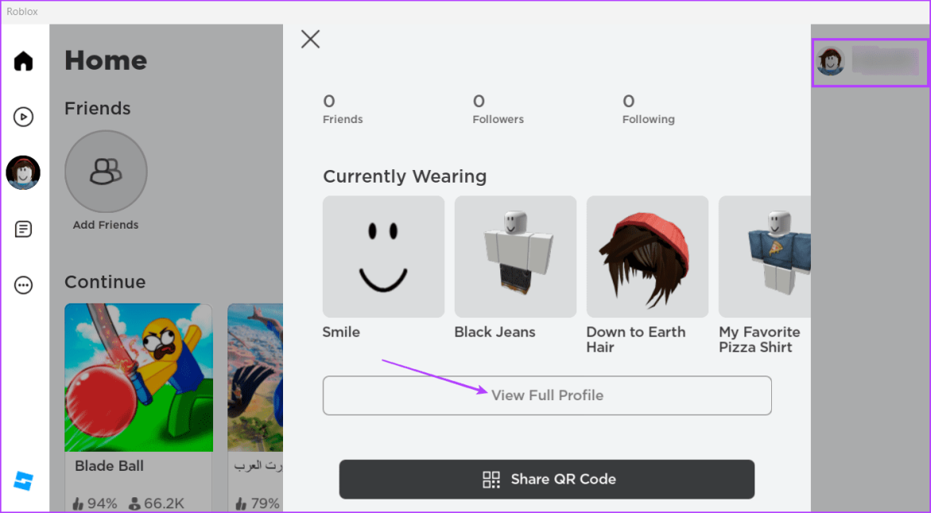Select the Smile face item thumbnail
Screen dimensions: 931x513
383,256
